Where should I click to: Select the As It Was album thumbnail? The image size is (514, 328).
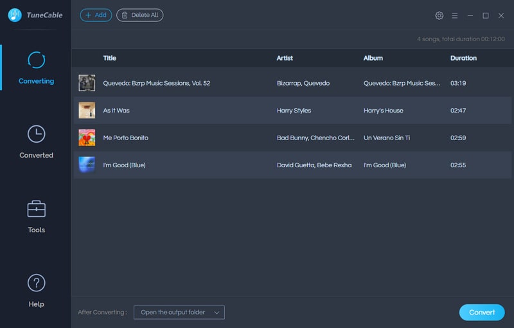87,111
